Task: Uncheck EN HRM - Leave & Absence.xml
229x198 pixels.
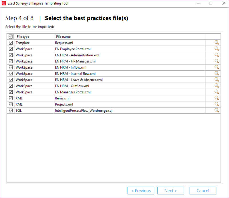Action: pyautogui.click(x=11, y=80)
